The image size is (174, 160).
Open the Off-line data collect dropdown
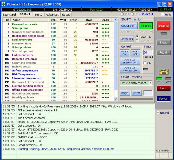[x=150, y=83]
